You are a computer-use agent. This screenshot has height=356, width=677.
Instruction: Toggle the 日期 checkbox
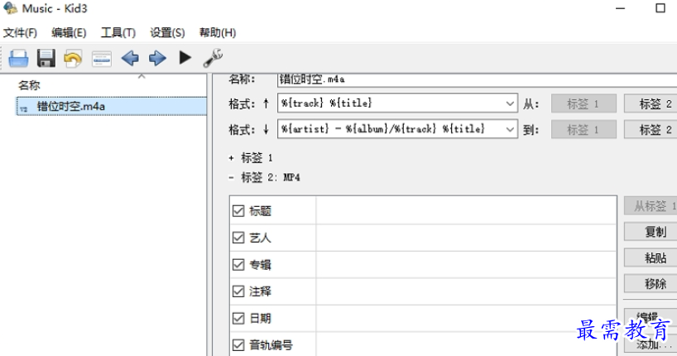[x=238, y=319]
